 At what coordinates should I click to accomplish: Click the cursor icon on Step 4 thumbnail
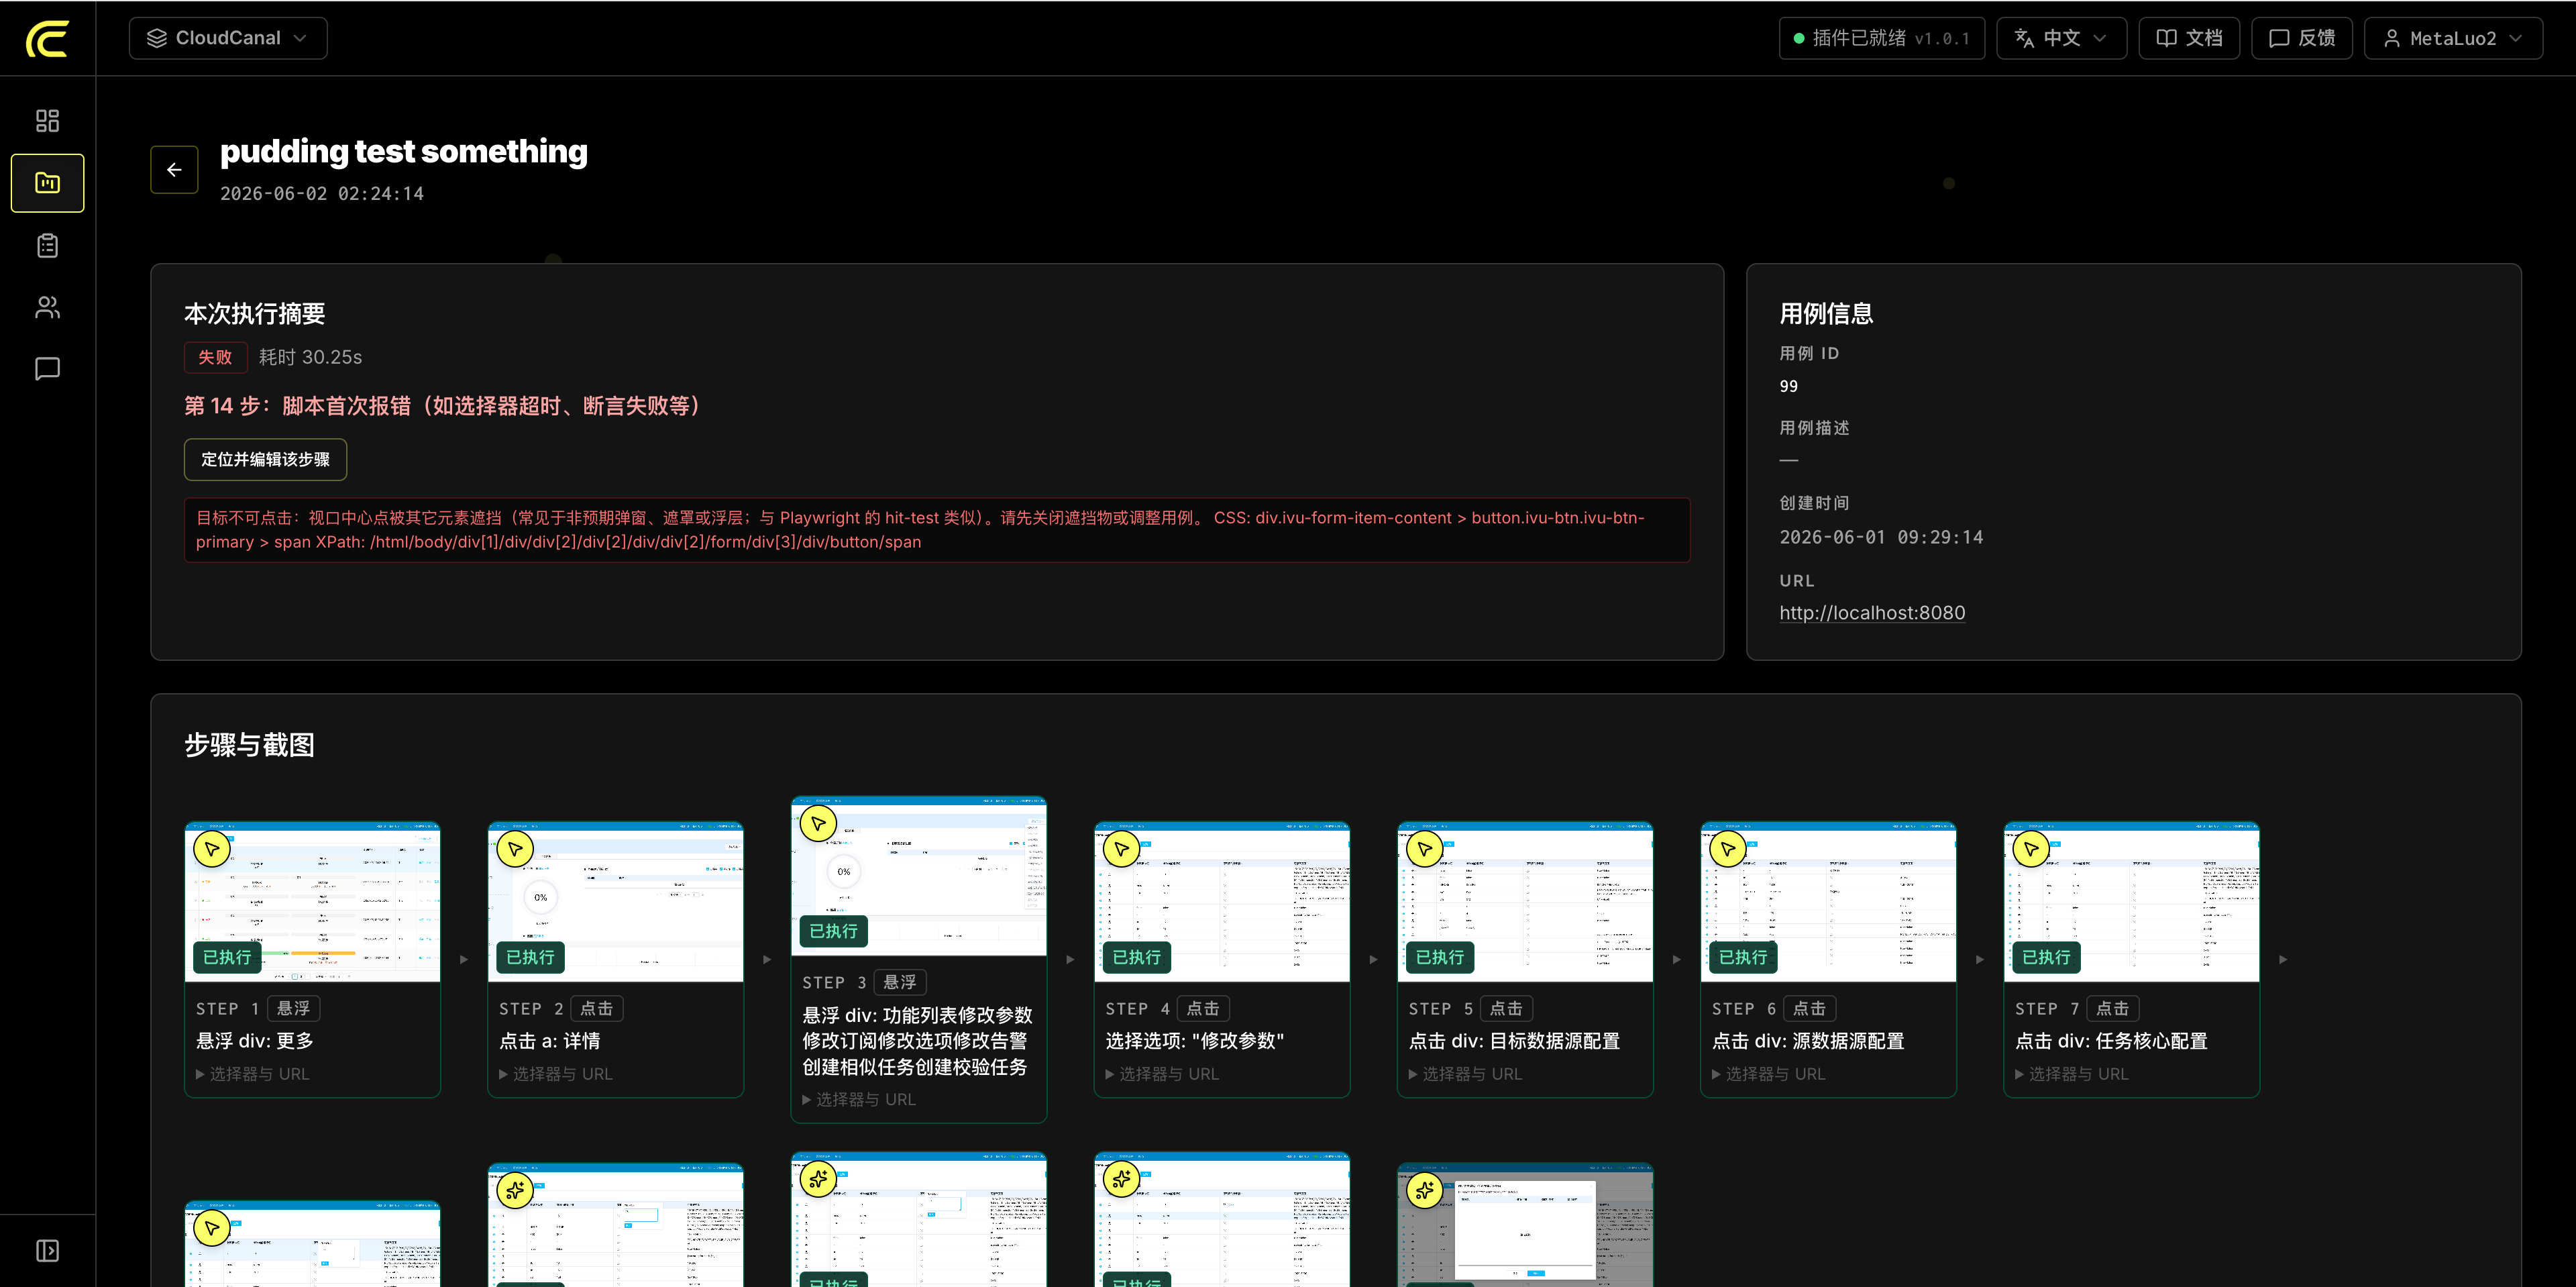click(1121, 849)
